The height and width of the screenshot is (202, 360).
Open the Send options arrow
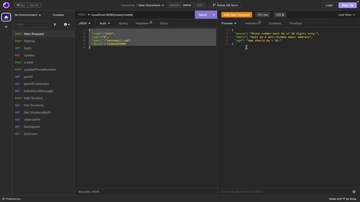(x=214, y=15)
